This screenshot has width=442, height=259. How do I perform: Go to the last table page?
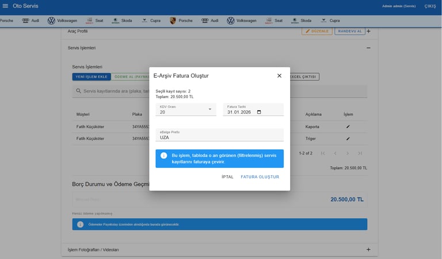[360, 153]
